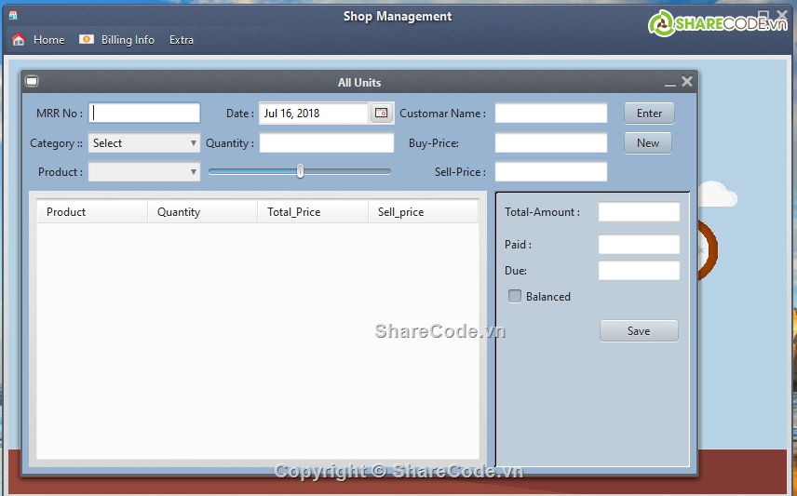
Task: Click the Home house icon
Action: pyautogui.click(x=18, y=40)
